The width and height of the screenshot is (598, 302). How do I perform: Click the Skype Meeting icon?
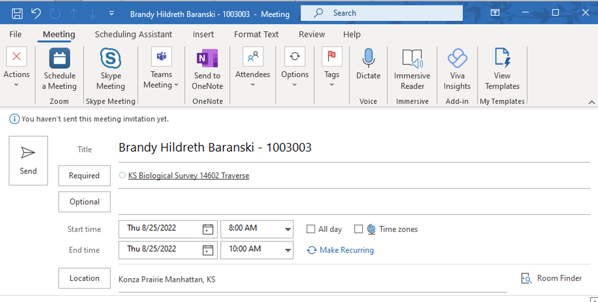click(110, 59)
